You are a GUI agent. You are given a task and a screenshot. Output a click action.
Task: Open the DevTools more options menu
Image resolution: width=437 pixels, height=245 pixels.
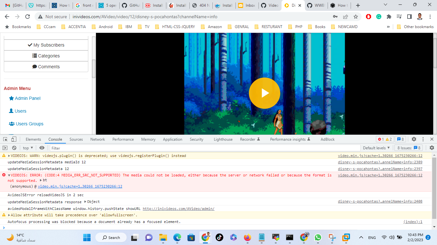pos(423,139)
